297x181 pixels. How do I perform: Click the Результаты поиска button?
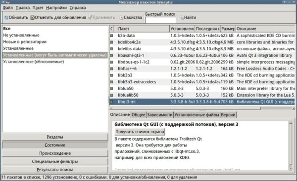click(55, 170)
